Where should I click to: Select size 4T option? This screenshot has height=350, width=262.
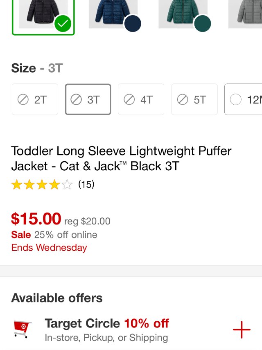click(141, 99)
